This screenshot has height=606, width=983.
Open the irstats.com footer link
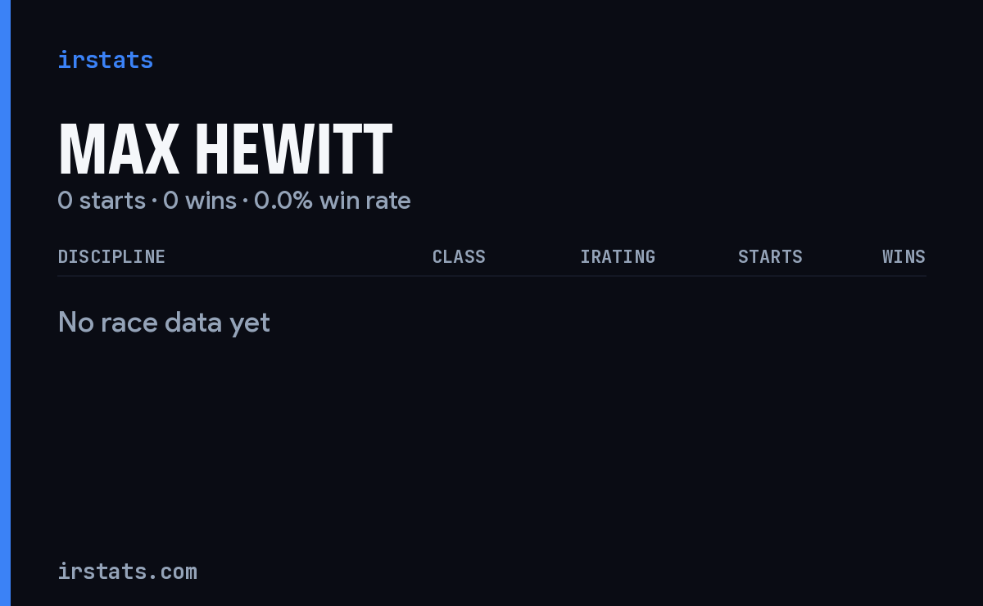click(x=127, y=571)
